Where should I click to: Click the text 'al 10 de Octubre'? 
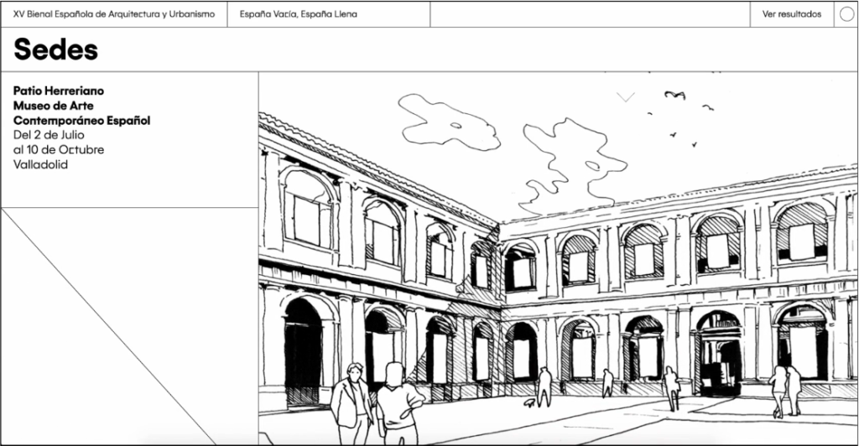(x=59, y=149)
